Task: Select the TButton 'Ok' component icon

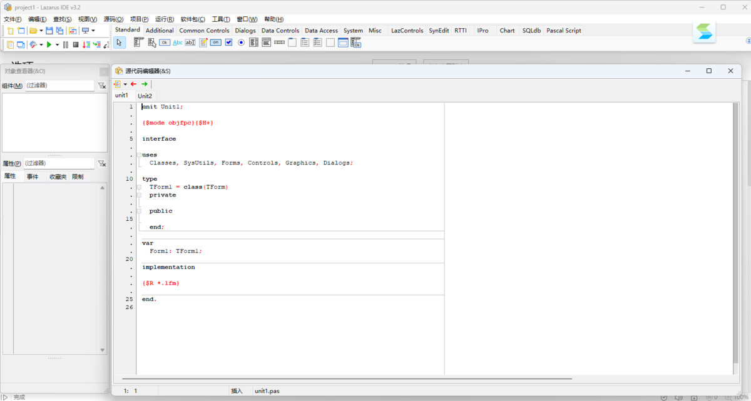Action: [x=165, y=43]
